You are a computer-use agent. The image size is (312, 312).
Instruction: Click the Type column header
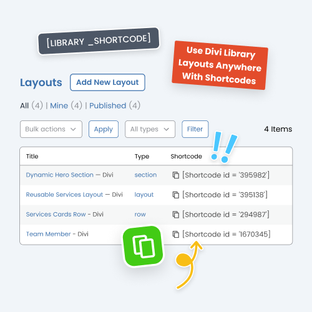pos(142,157)
